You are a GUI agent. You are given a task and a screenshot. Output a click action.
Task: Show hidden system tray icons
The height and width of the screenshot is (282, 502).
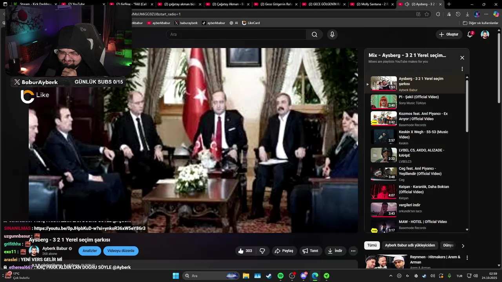click(391, 276)
